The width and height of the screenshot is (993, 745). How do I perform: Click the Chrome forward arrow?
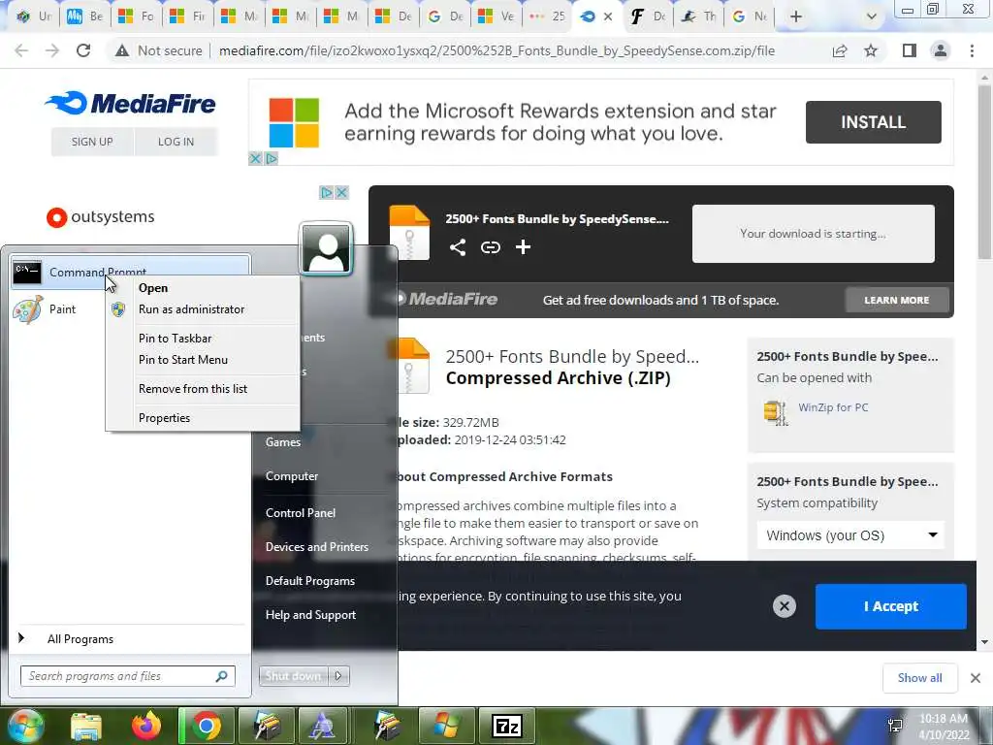click(52, 50)
